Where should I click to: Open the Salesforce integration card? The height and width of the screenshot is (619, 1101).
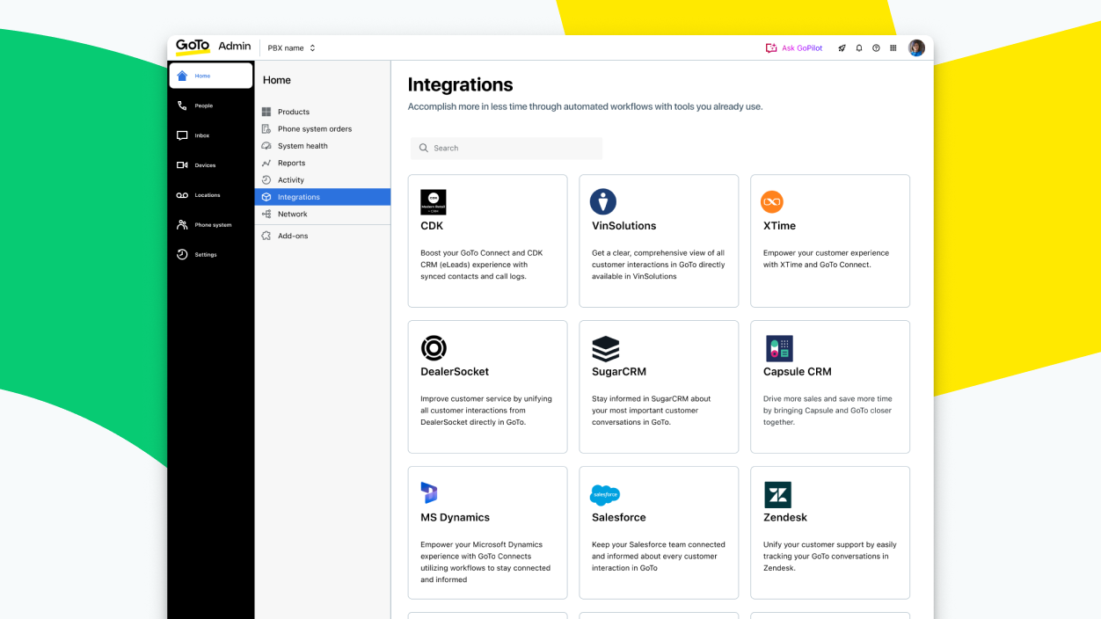pyautogui.click(x=658, y=532)
